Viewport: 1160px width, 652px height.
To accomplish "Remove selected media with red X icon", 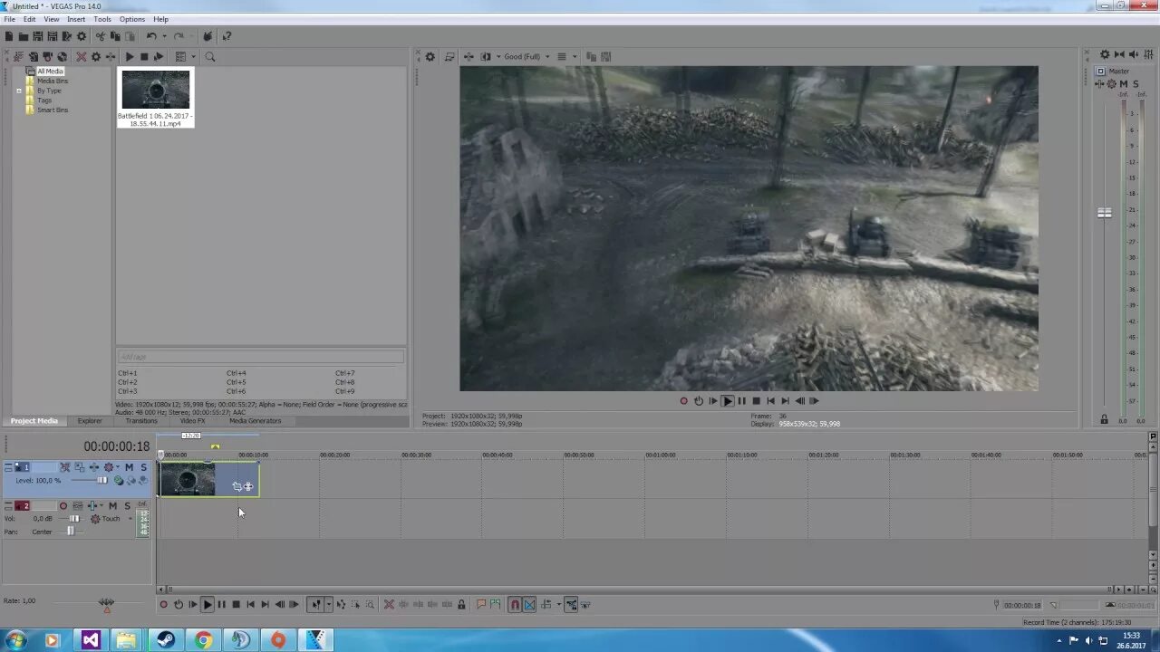I will point(82,56).
